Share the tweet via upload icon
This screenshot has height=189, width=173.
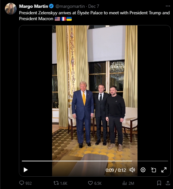point(168,183)
